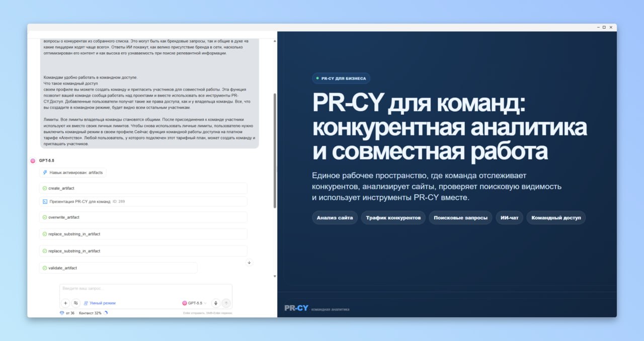Click the presentation file icon for 'Презентация PR-CY'
644x341 pixels.
(45, 202)
